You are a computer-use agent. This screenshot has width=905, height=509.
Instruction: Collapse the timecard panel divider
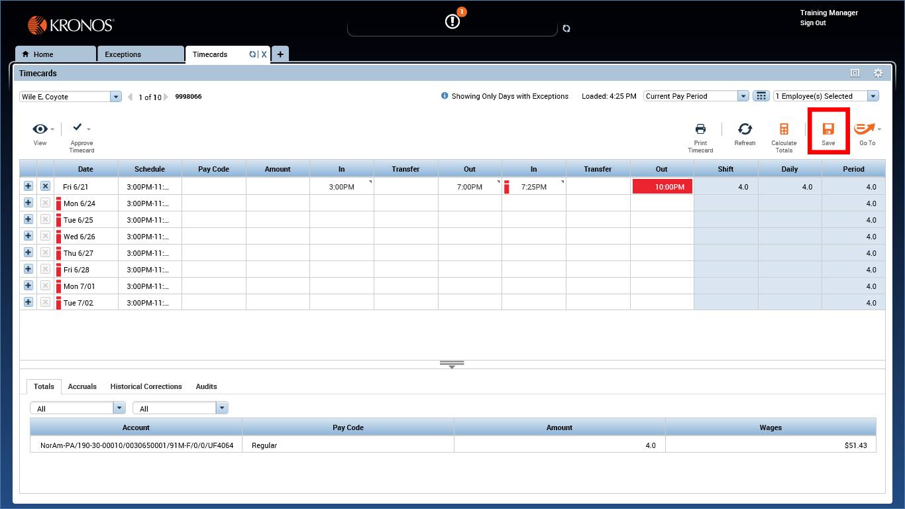452,364
